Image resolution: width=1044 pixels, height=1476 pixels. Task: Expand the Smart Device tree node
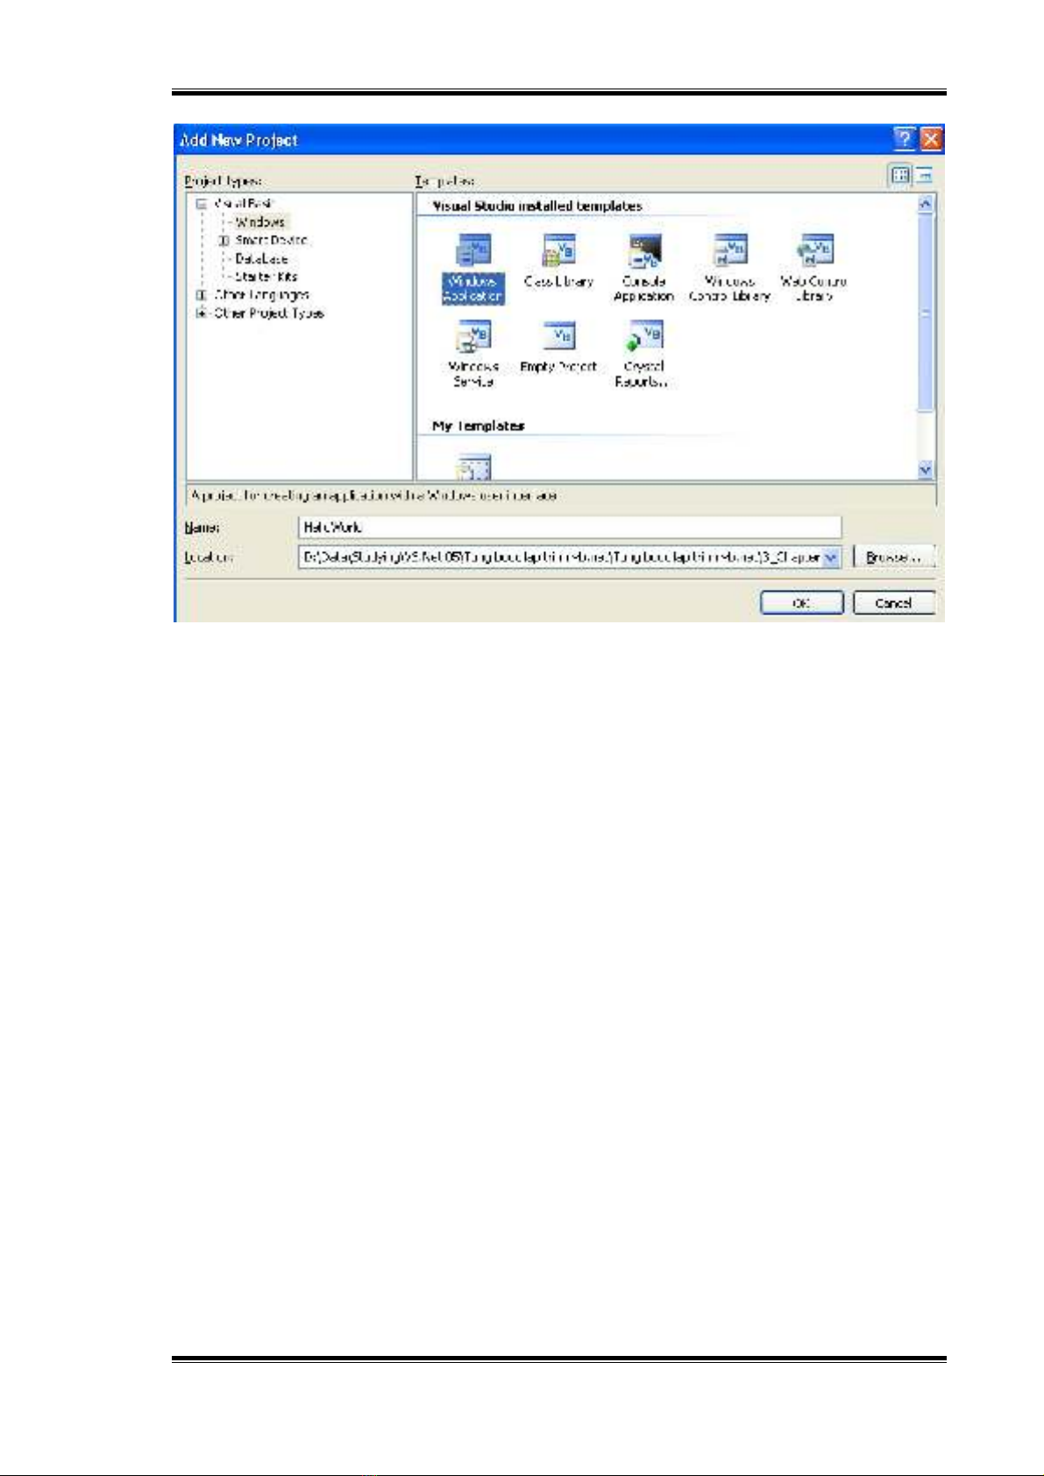[x=224, y=240]
